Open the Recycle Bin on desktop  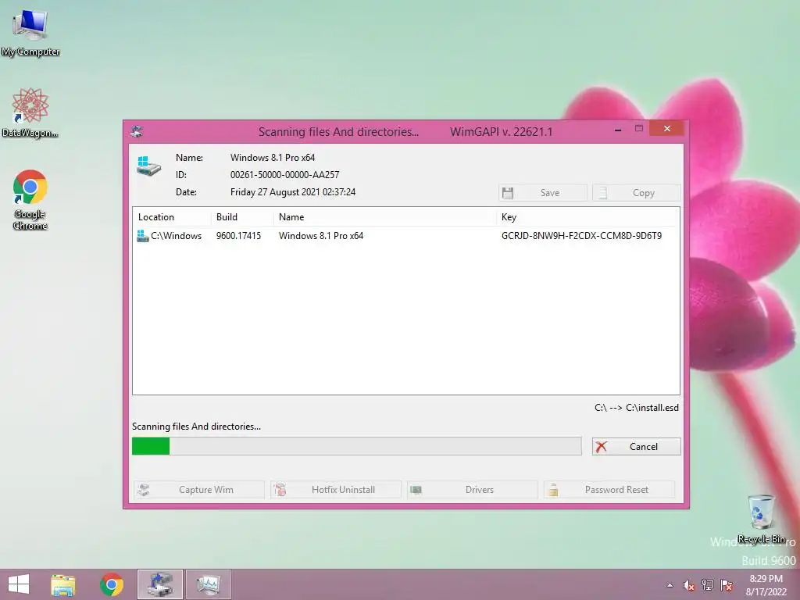click(761, 519)
